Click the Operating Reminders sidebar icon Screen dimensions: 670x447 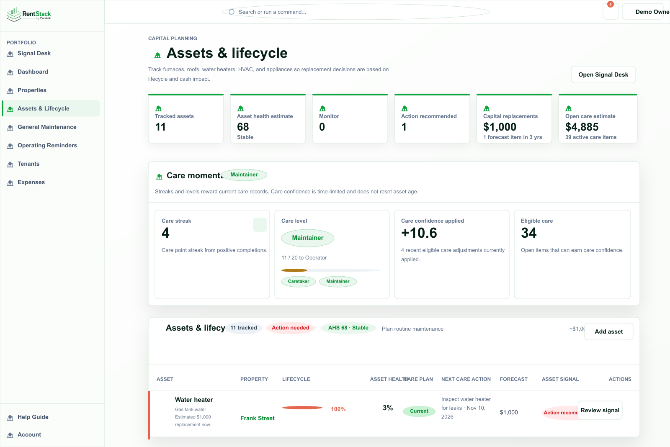10,146
